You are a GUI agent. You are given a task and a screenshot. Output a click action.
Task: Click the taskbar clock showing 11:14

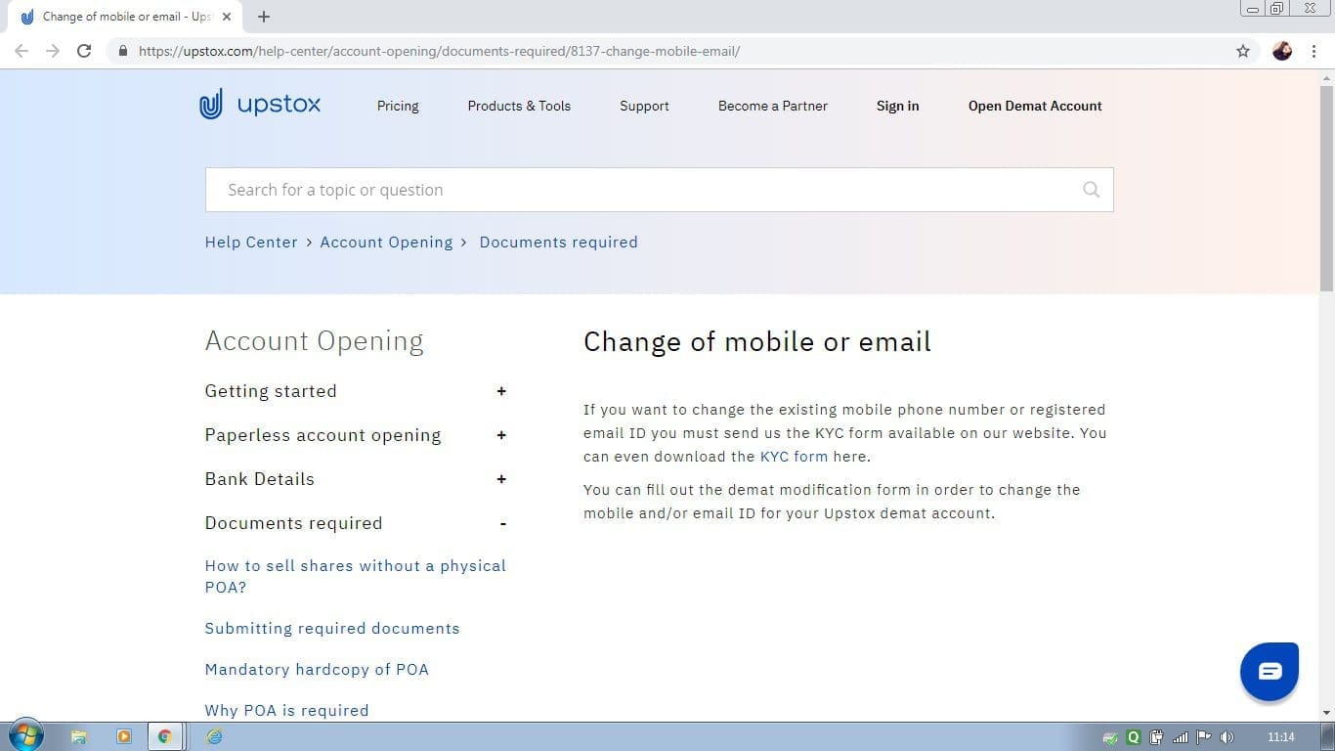point(1280,737)
